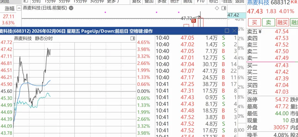Click the 买 buy button
298x137 pixels.
click(254, 23)
